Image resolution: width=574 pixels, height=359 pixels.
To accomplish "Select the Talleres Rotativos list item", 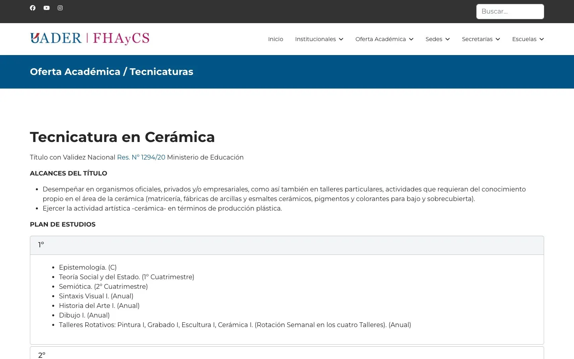I will pos(235,325).
